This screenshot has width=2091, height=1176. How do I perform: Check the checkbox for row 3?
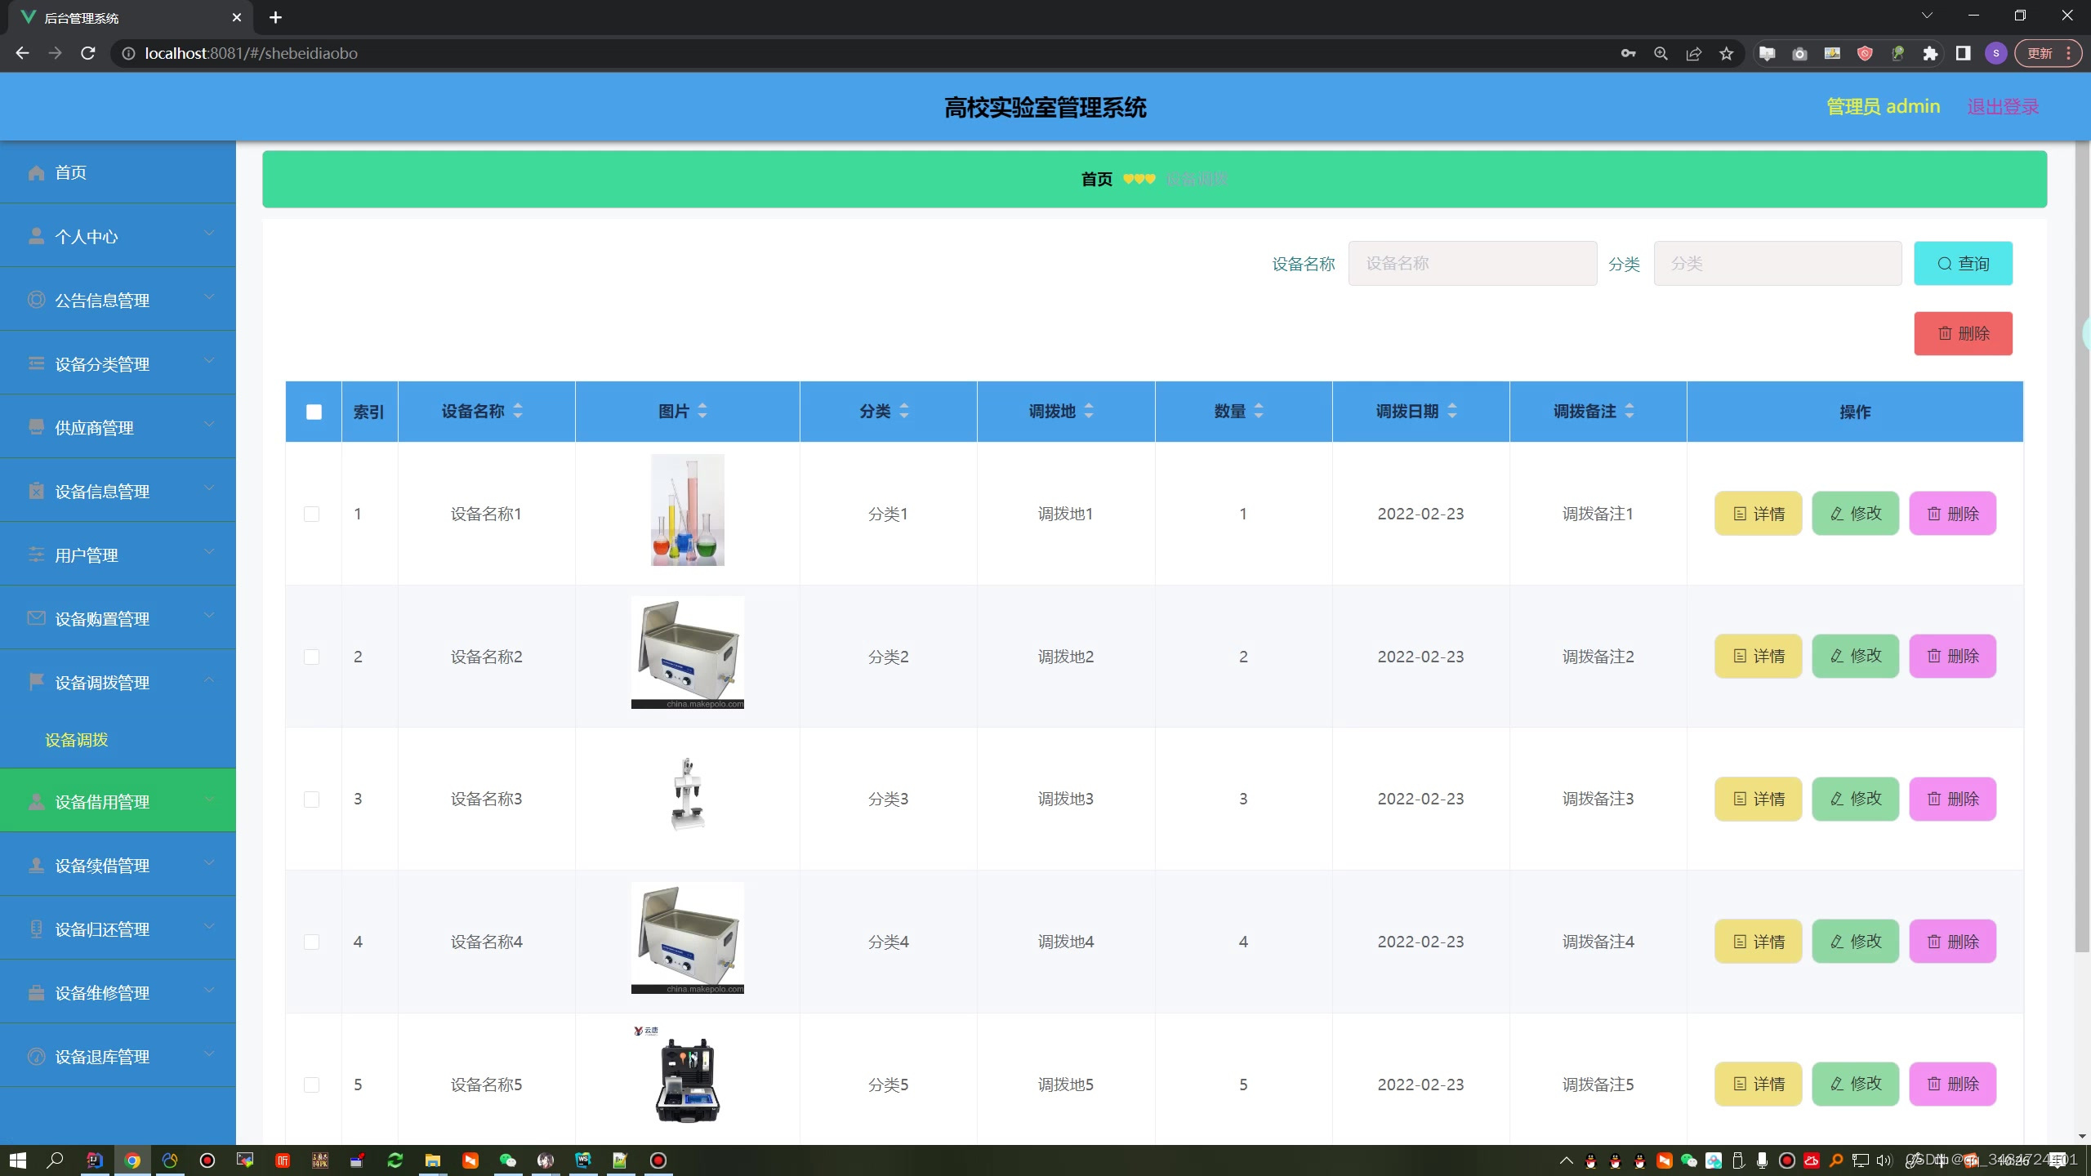(311, 799)
